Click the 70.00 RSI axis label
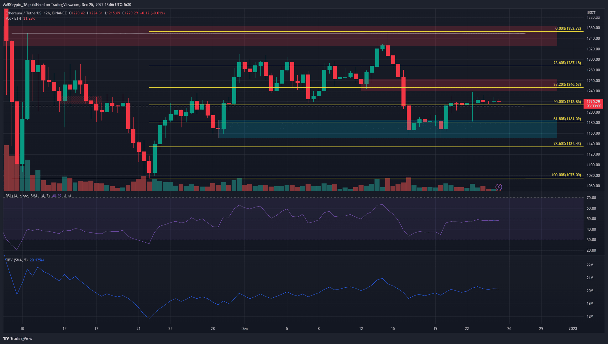Image resolution: width=608 pixels, height=344 pixels. pos(591,198)
